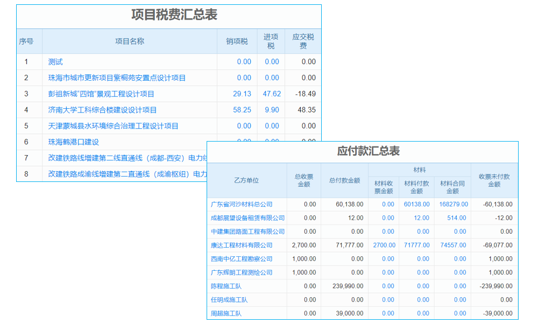Click the 项目名称 column header
The width and height of the screenshot is (538, 323).
tap(122, 41)
